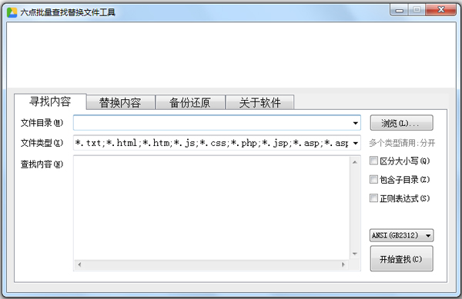Click the app icon in title bar
This screenshot has height=299, width=462.
(x=12, y=12)
